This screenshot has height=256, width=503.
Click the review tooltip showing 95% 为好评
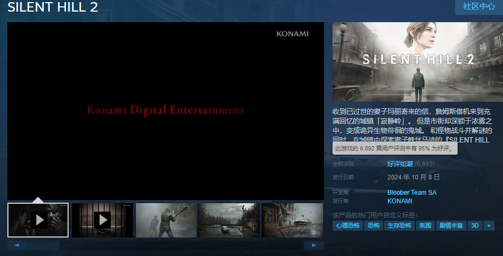pyautogui.click(x=395, y=148)
